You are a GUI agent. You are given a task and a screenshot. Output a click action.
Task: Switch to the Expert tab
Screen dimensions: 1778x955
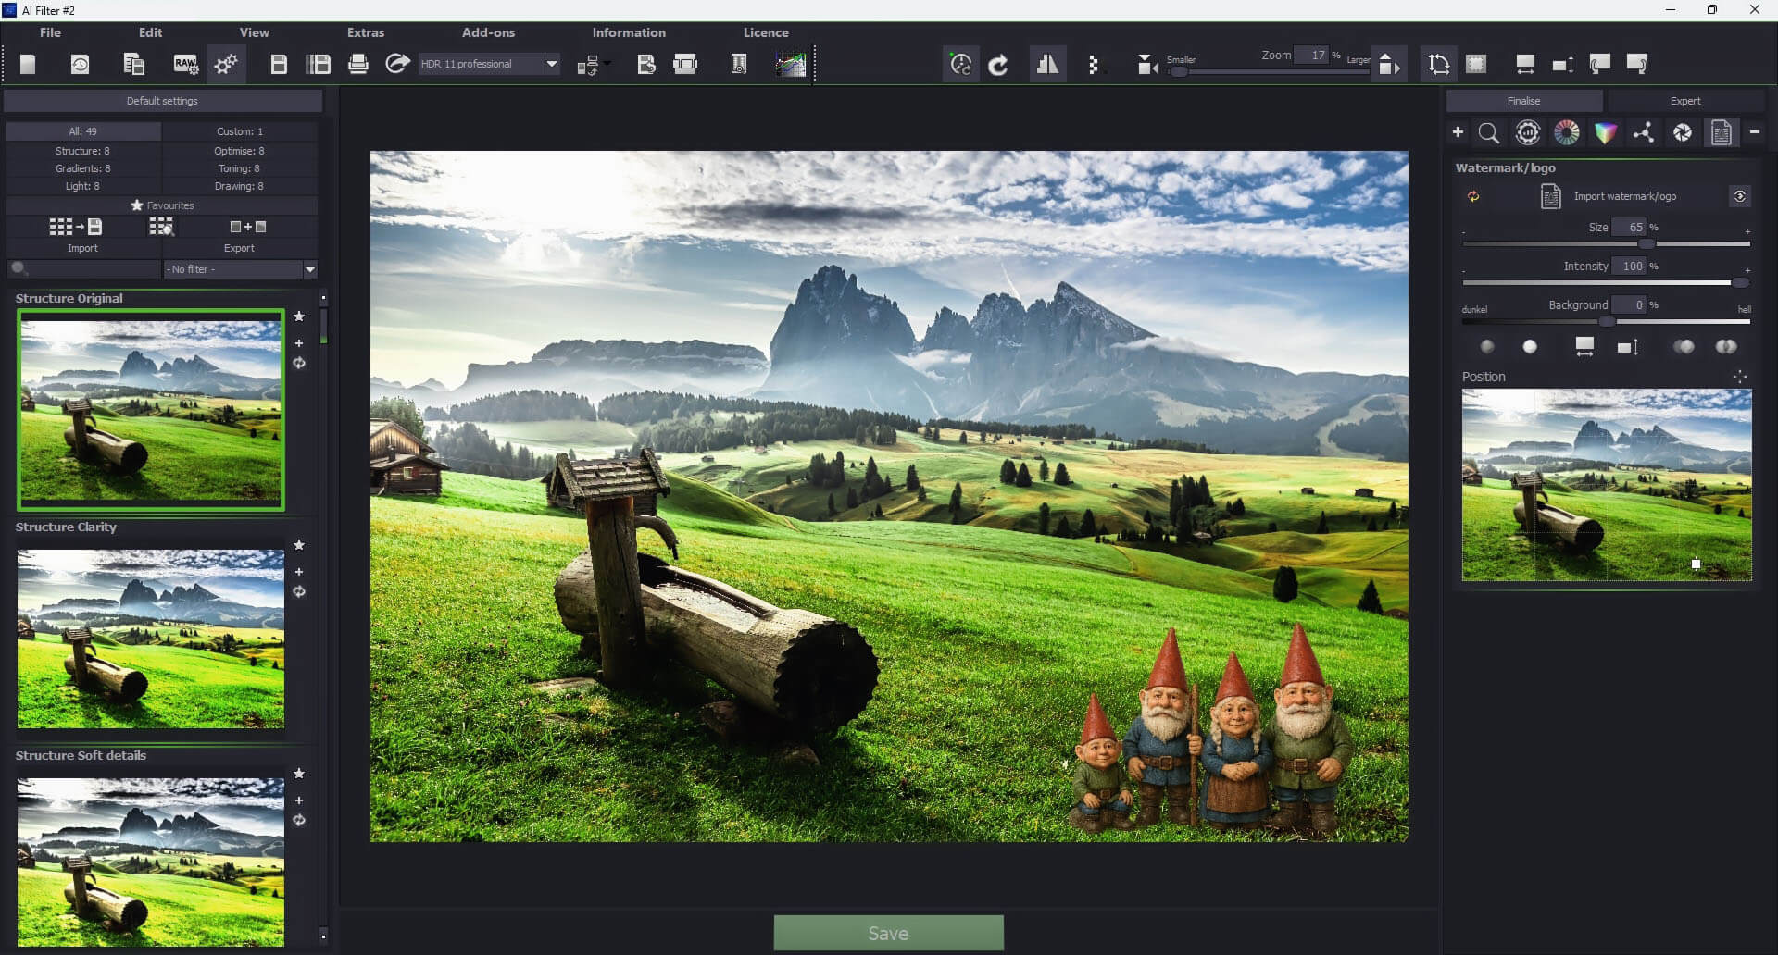[1685, 100]
